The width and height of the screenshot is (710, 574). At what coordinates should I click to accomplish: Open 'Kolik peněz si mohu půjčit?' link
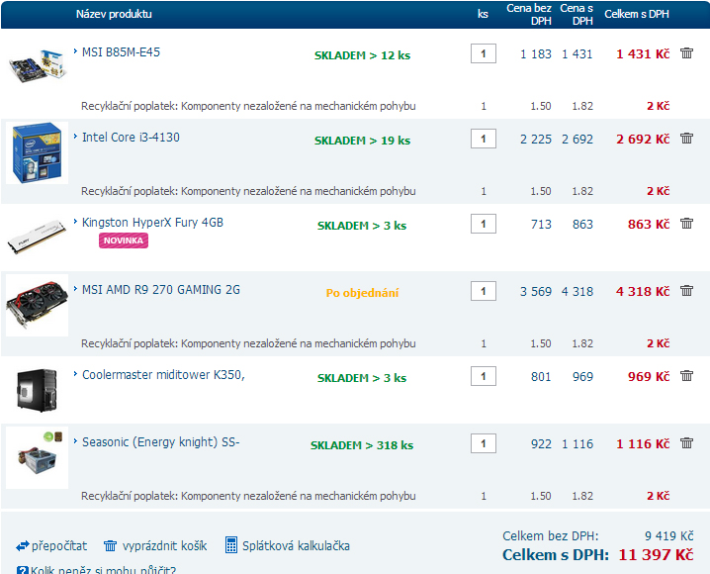tap(103, 569)
